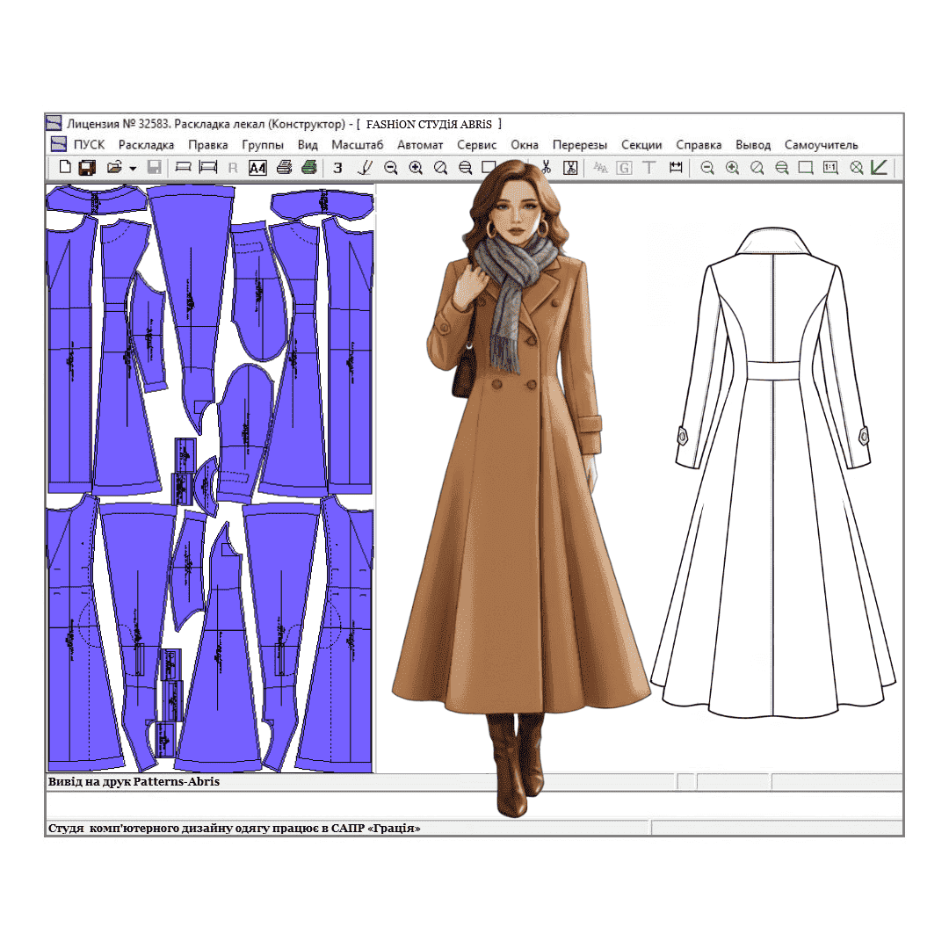Click the green plotter printer icon
This screenshot has width=949, height=949.
pyautogui.click(x=308, y=167)
